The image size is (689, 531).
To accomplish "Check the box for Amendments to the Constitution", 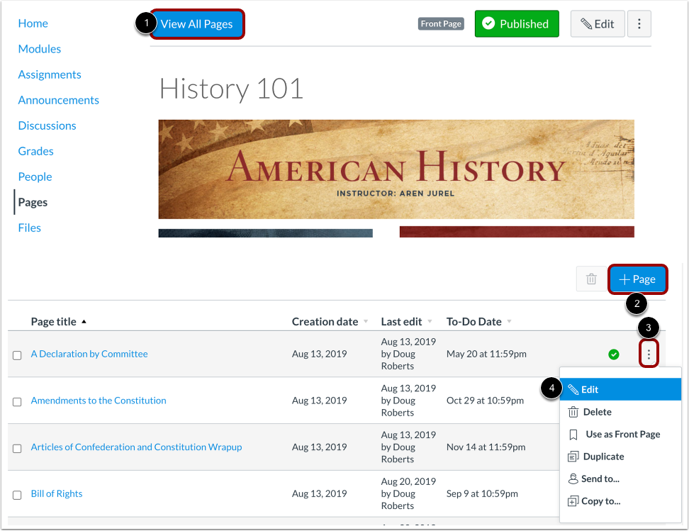I will (17, 402).
